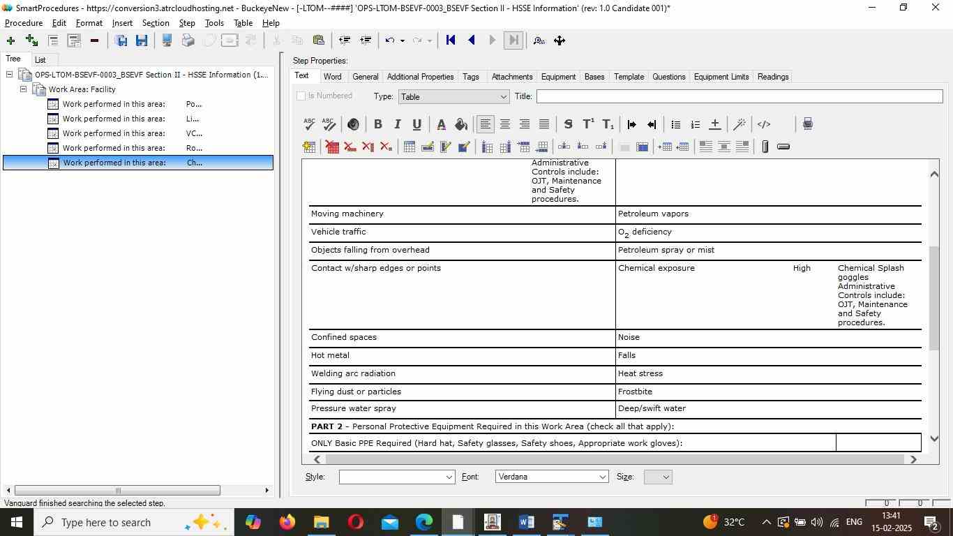Open Microsoft Word from the taskbar

point(527,522)
